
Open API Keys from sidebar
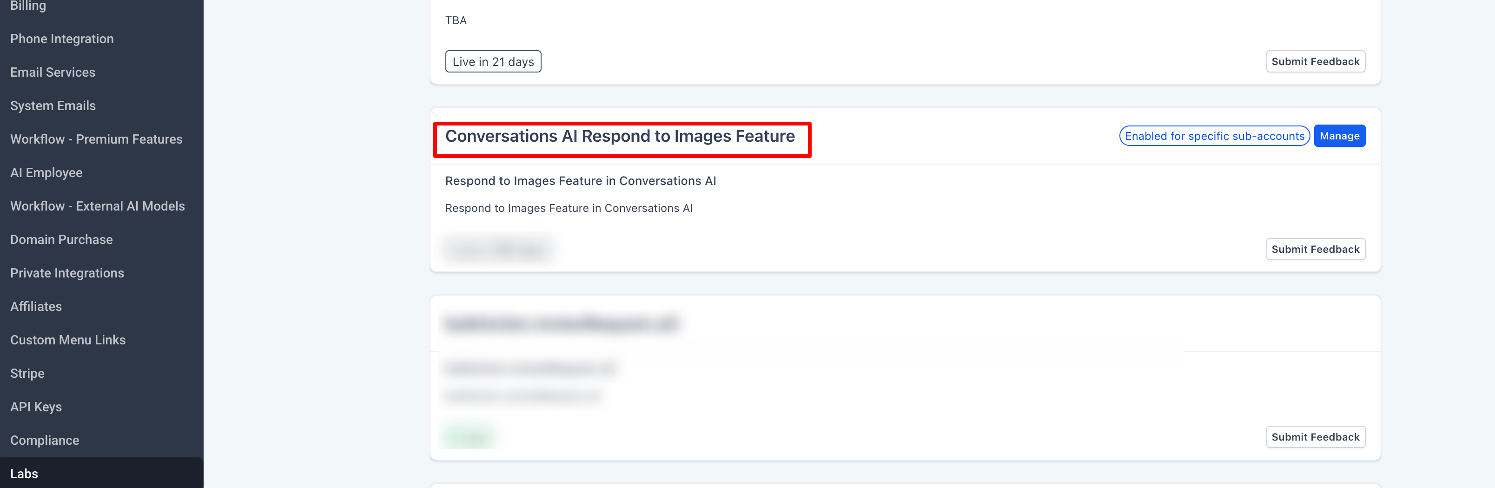click(x=35, y=407)
